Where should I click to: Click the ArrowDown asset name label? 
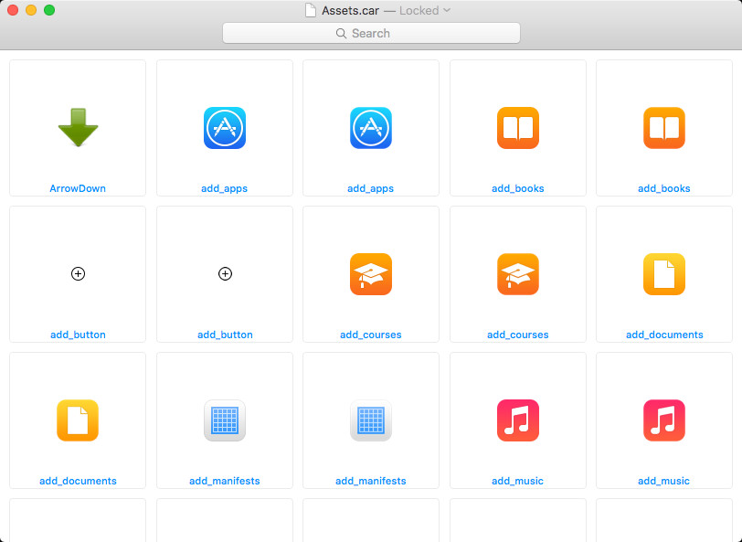pos(78,188)
